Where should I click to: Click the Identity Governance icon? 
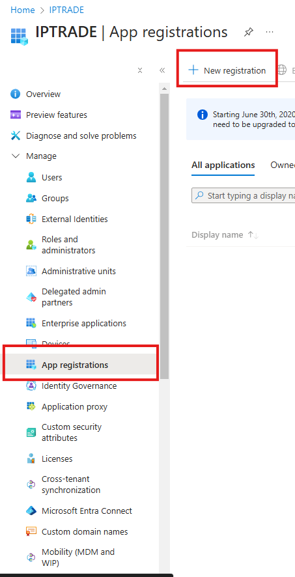coord(31,386)
